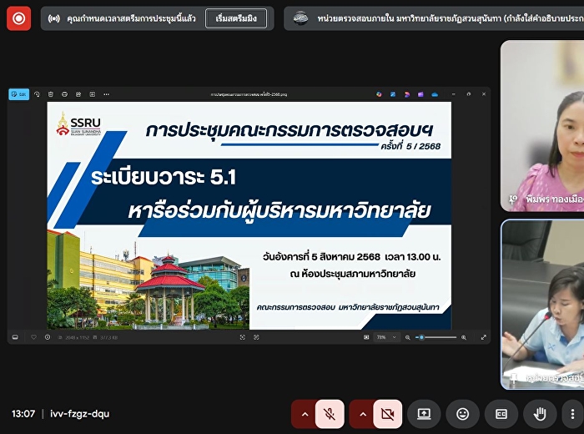Image resolution: width=584 pixels, height=434 pixels.
Task: Click meeting code ivv-fzgz-dqu
Action: coord(80,413)
